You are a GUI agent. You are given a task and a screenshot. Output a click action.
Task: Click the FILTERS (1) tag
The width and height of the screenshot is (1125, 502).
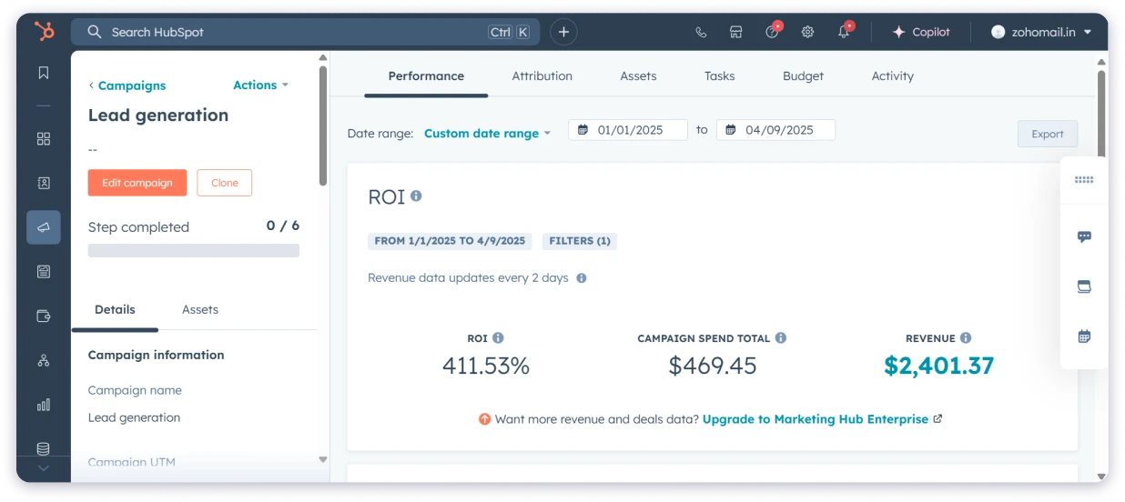[579, 241]
